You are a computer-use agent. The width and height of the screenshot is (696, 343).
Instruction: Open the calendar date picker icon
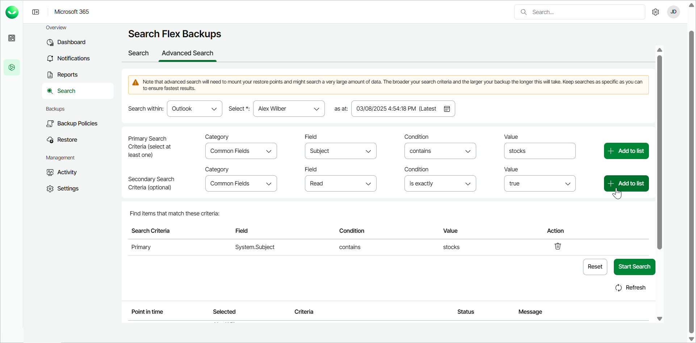click(x=447, y=109)
